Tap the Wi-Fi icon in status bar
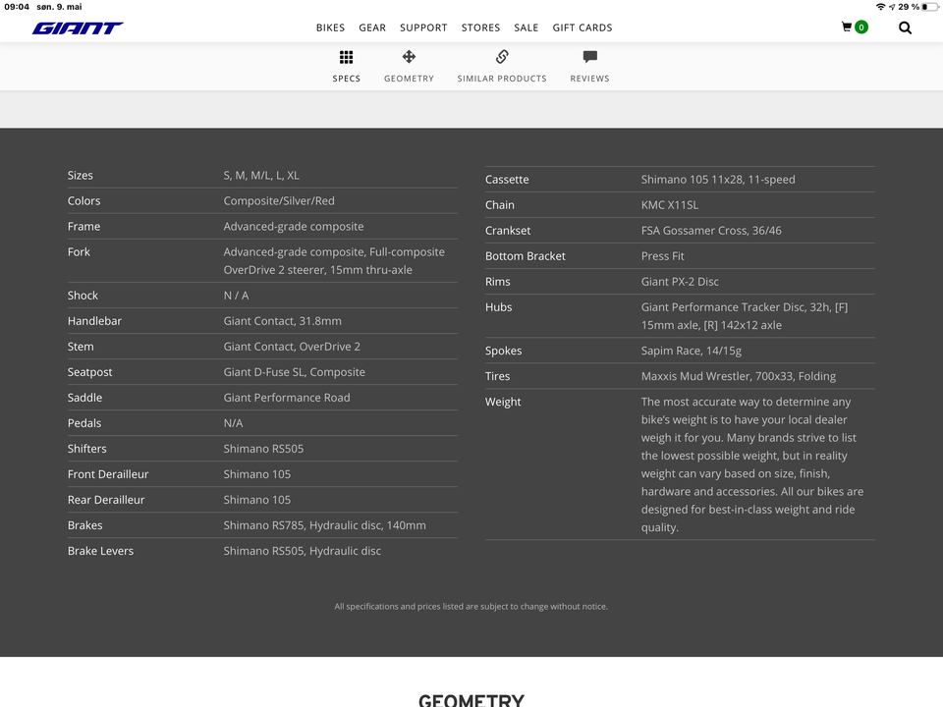The width and height of the screenshot is (943, 707). pyautogui.click(x=880, y=7)
